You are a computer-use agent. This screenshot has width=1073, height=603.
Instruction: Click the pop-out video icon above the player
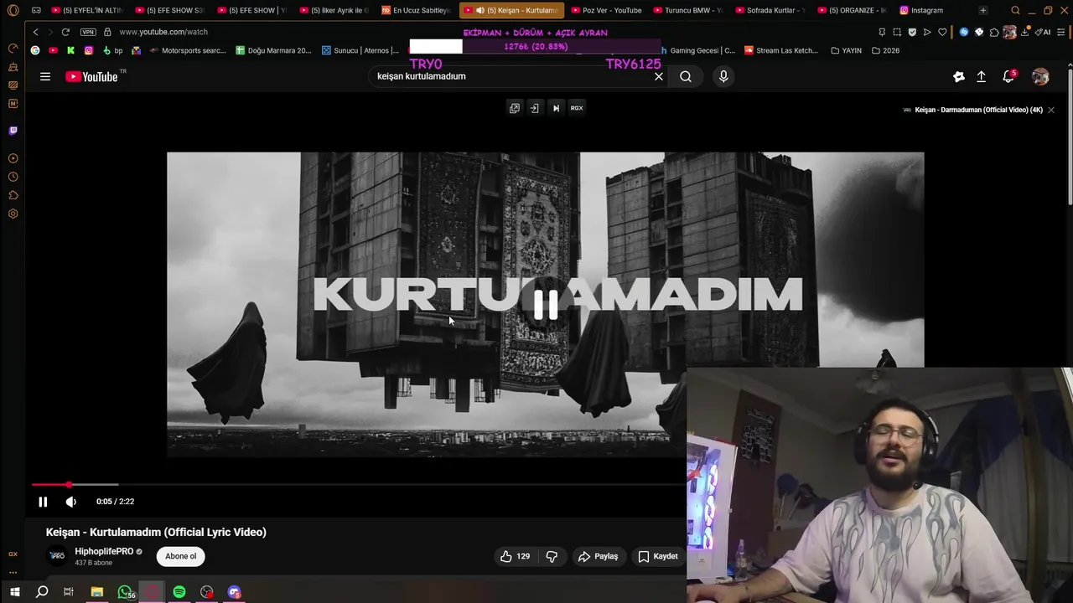(x=515, y=108)
